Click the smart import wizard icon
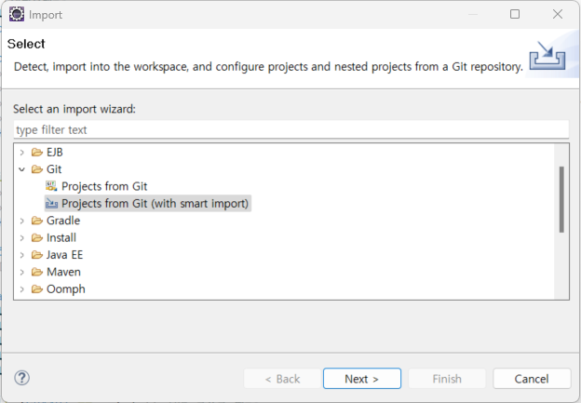 (51, 203)
